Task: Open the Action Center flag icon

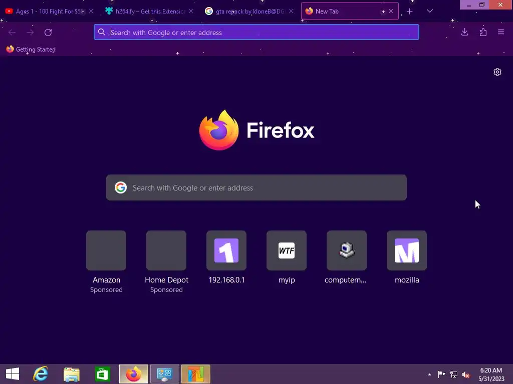Action: pos(442,374)
